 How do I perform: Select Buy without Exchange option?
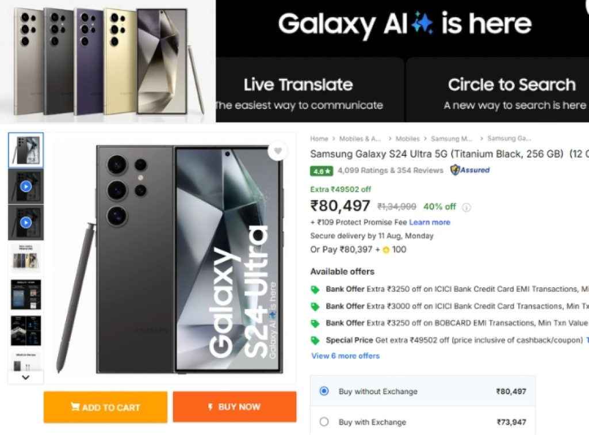pos(324,391)
